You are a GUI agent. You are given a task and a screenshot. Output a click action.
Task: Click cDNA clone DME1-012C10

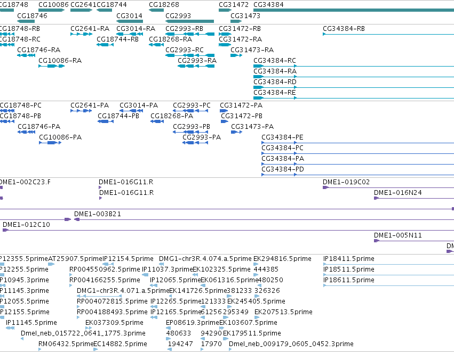pos(26,225)
